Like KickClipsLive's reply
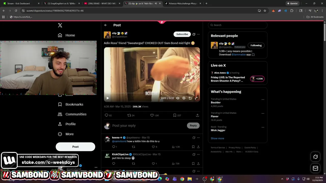This screenshot has height=183, width=326. tap(154, 164)
